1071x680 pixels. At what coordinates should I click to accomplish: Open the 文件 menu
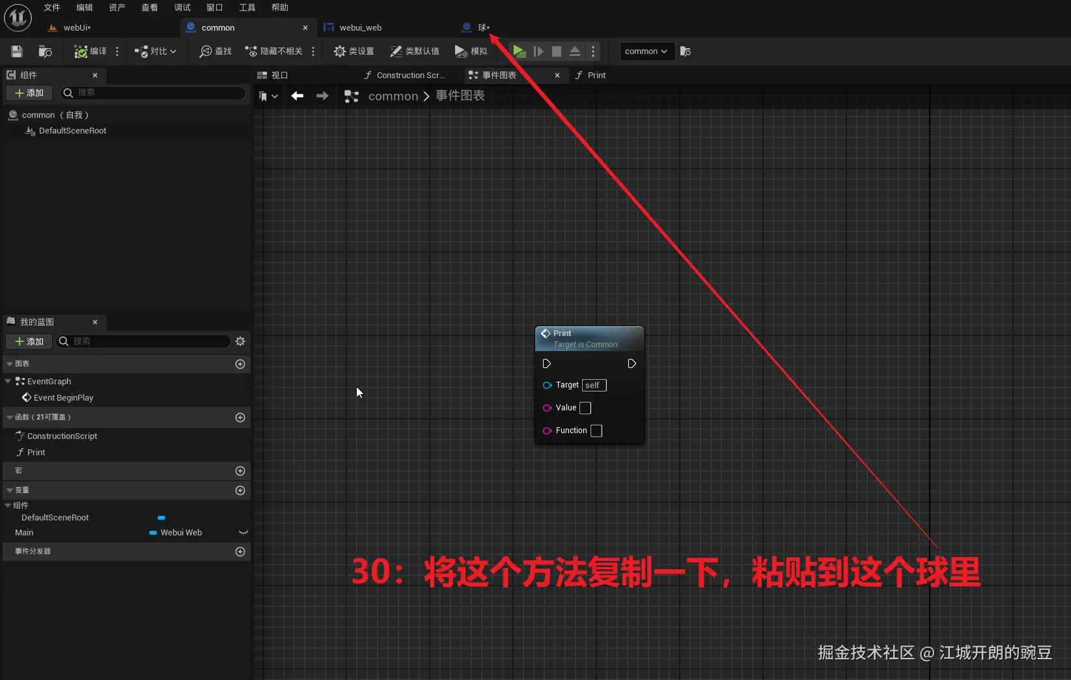click(x=52, y=8)
